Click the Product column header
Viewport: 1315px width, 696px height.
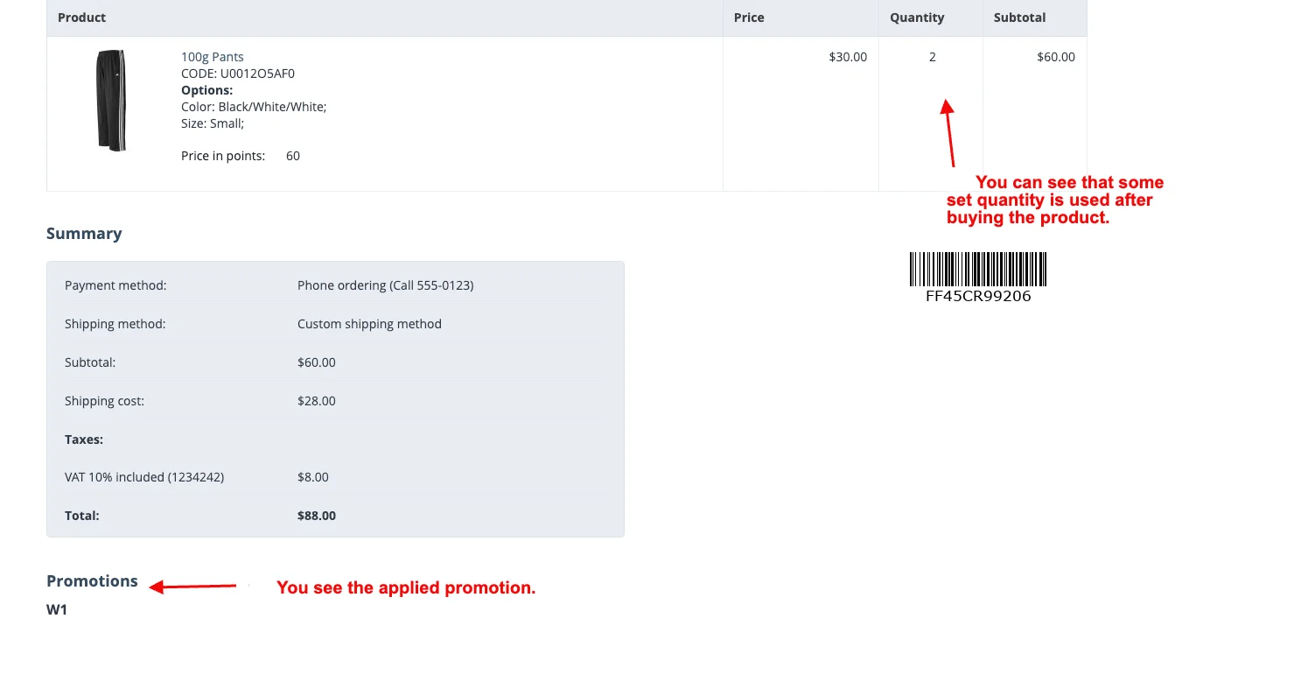coord(81,18)
